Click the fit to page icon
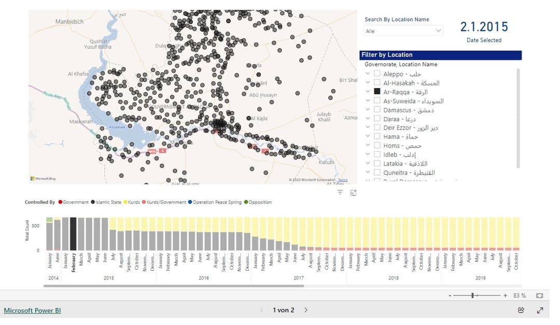Image resolution: width=560 pixels, height=325 pixels. coord(540,296)
